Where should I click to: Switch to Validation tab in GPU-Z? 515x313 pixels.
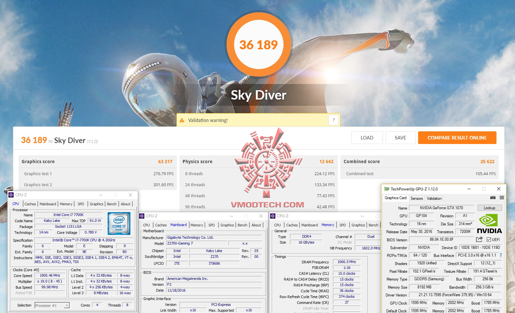tap(434, 199)
